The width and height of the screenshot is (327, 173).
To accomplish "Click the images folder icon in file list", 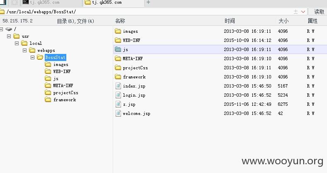I will (x=118, y=31).
